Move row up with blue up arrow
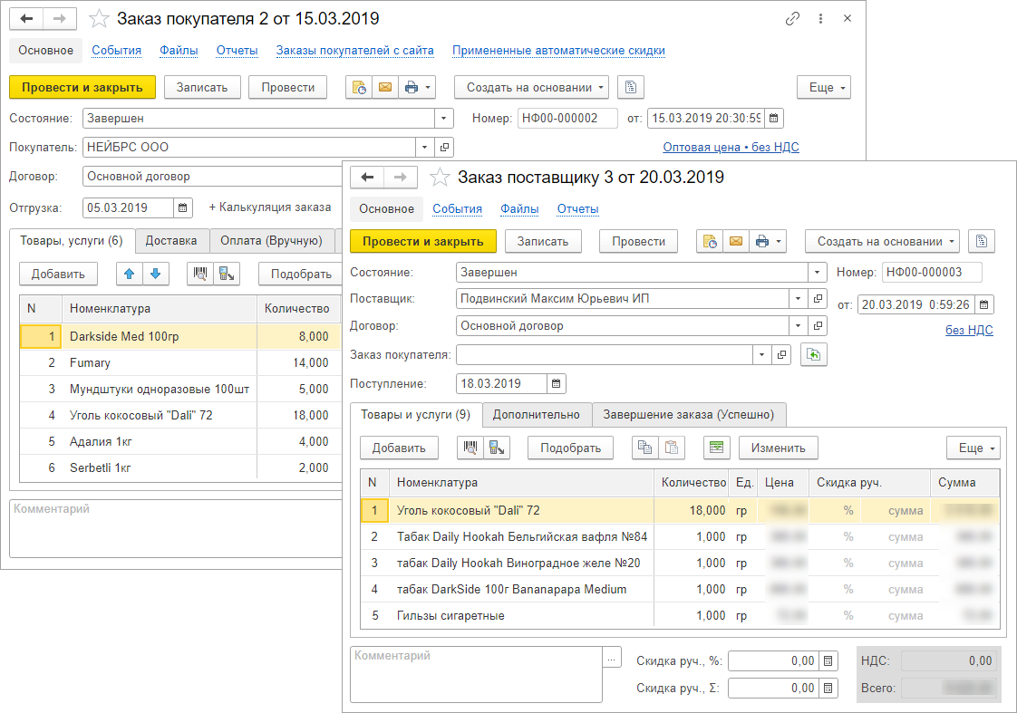This screenshot has width=1017, height=713. click(129, 275)
